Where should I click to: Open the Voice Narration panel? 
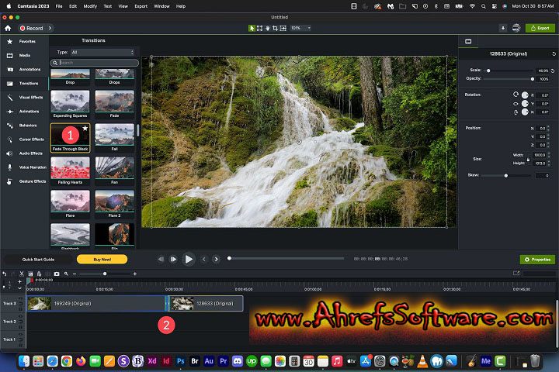tap(24, 167)
